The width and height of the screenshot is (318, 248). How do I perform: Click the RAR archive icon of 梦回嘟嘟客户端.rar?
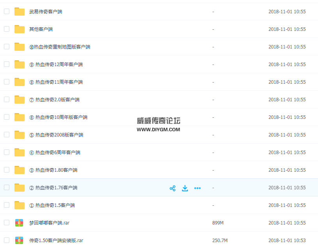19,223
